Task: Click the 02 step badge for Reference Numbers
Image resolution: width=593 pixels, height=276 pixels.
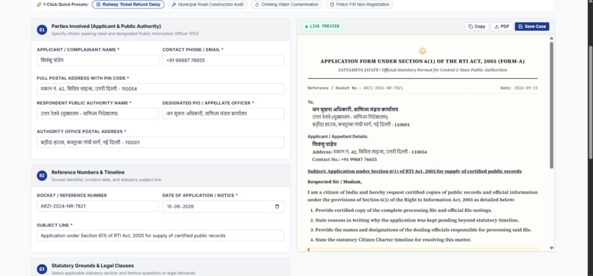Action: pyautogui.click(x=42, y=175)
